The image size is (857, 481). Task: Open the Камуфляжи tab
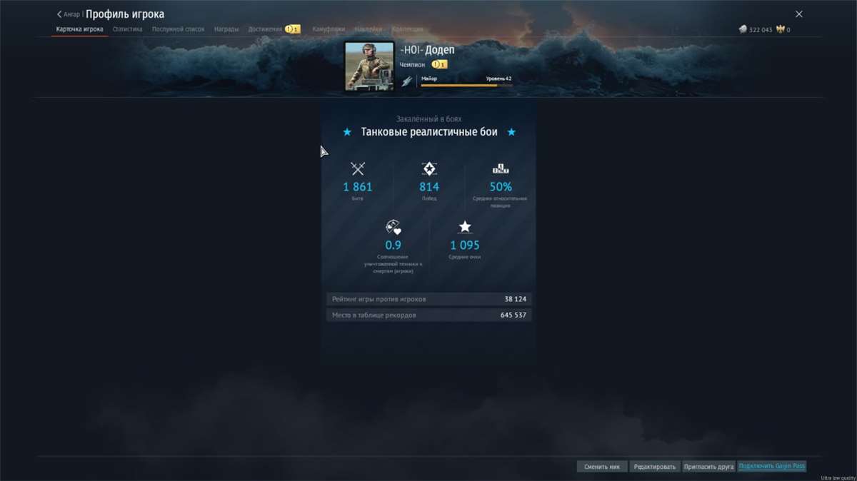[x=329, y=29]
